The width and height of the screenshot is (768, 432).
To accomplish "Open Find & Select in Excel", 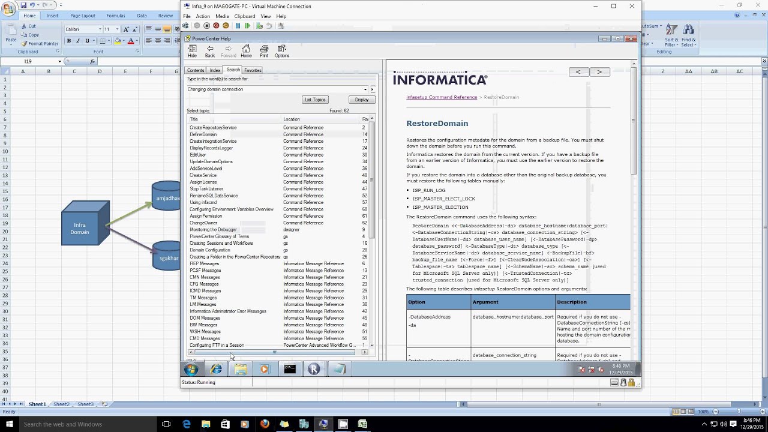I will click(x=688, y=36).
